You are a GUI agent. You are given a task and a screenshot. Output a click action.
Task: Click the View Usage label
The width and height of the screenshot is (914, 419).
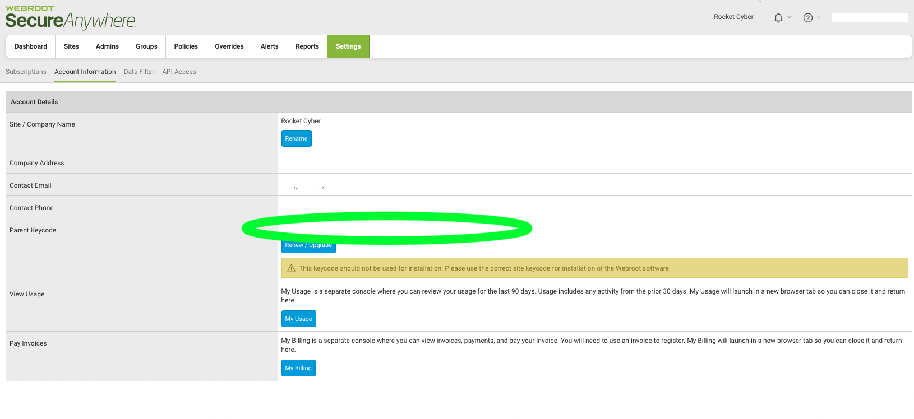click(27, 294)
